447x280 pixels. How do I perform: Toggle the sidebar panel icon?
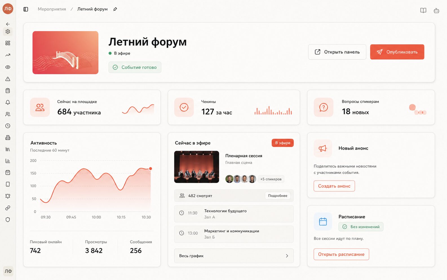coord(26,9)
